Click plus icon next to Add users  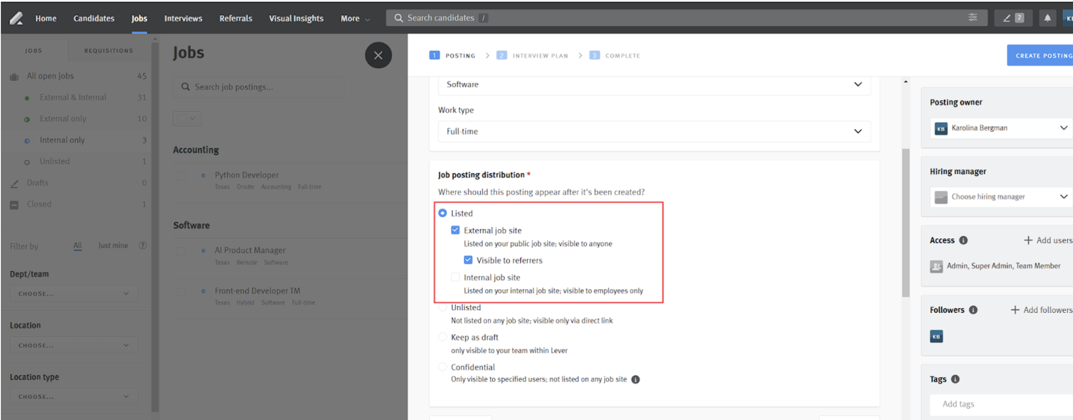(1028, 240)
